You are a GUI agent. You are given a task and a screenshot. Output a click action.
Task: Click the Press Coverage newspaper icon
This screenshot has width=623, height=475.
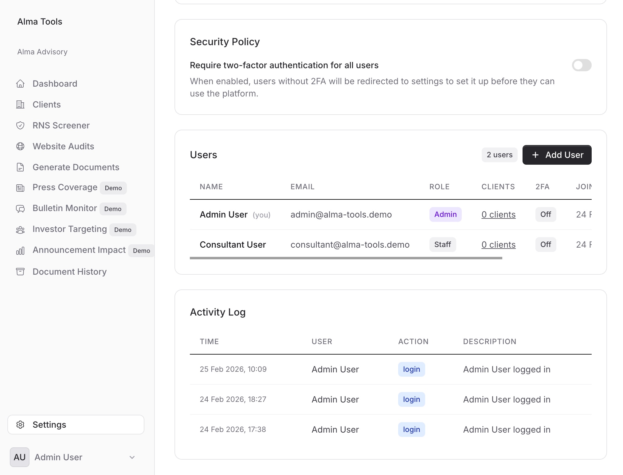tap(20, 188)
